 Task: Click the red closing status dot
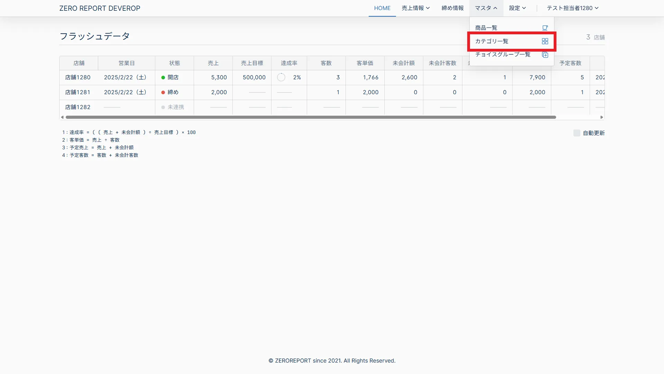coord(163,92)
